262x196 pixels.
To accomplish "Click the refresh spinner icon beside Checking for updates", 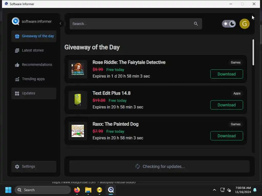I will click(x=137, y=166).
